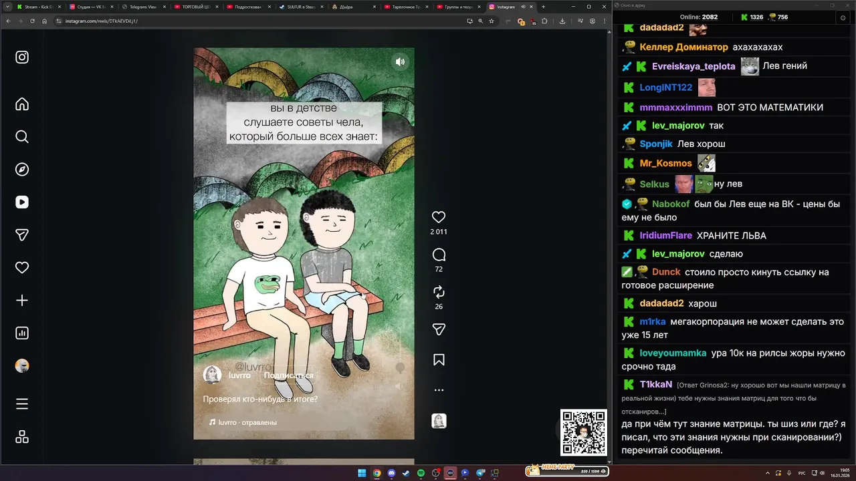Open reel comments bubble icon
This screenshot has height=481, width=856.
[x=439, y=255]
